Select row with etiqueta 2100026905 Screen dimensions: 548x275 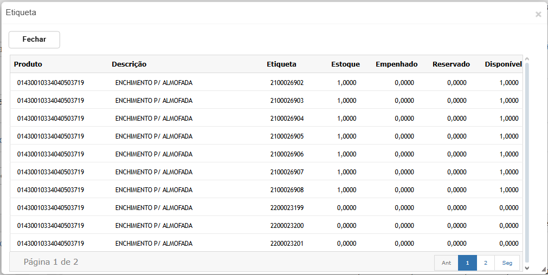[287, 136]
